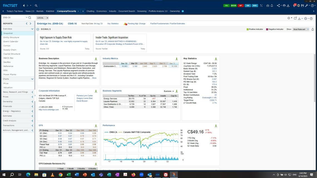The image size is (317, 178).
Task: Switch to the Charting menu item
Action: coord(90,11)
